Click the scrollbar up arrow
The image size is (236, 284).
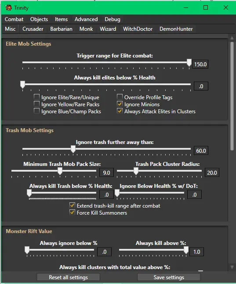pyautogui.click(x=232, y=38)
